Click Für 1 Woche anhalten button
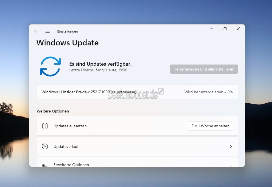 [x=210, y=126]
